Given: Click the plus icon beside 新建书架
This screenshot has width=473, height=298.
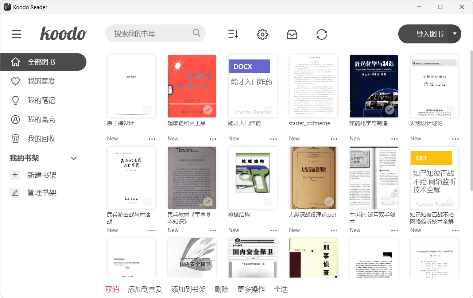Looking at the screenshot, I should click(x=15, y=175).
